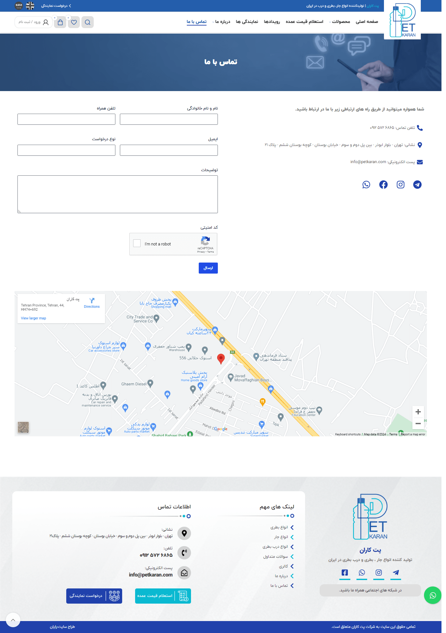Zoom out the map with minus button
Viewport: 446px width, 633px height.
[418, 423]
